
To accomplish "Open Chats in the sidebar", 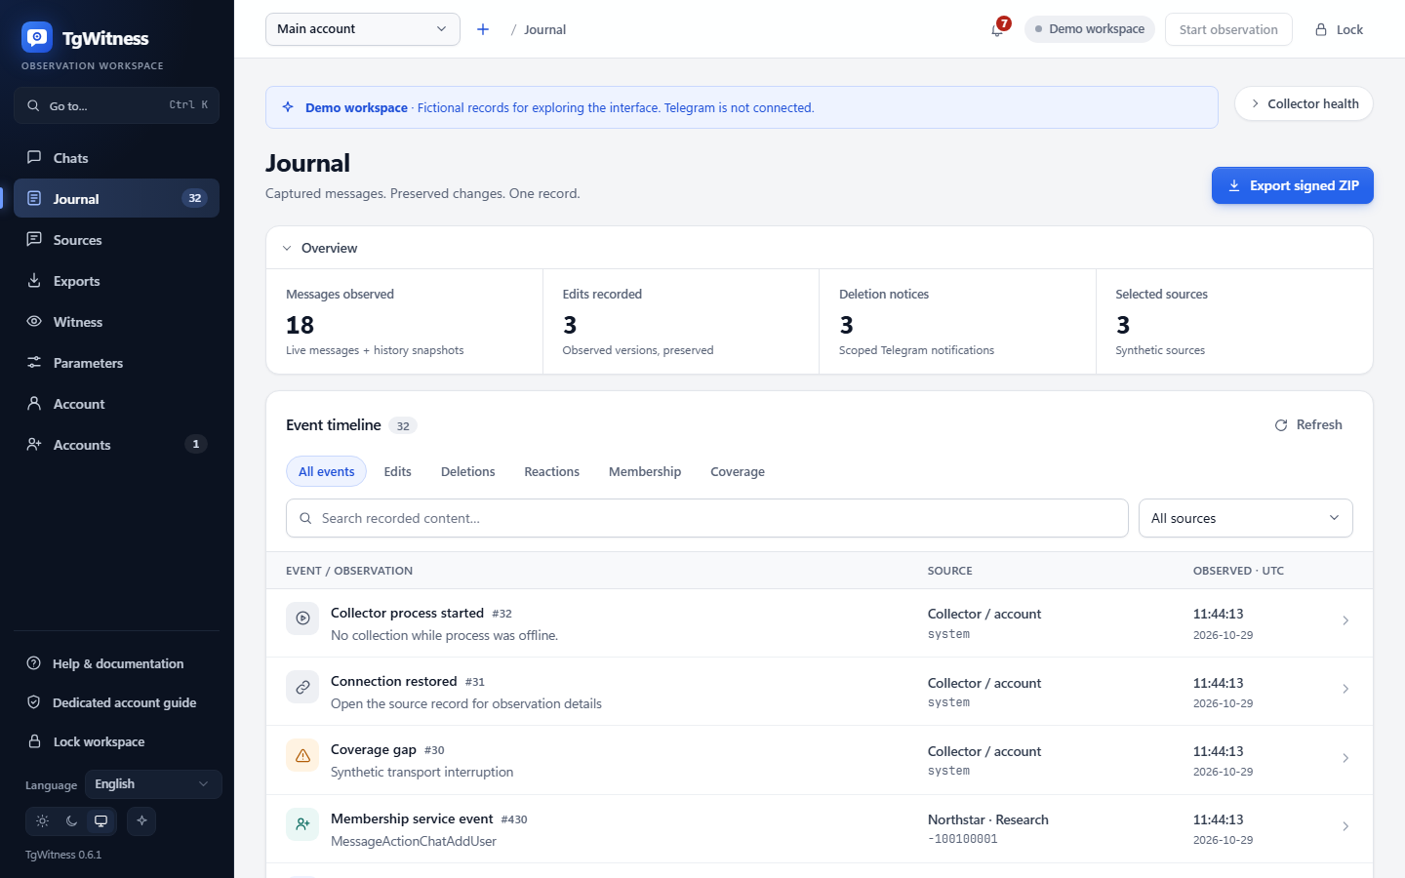I will click(x=116, y=157).
